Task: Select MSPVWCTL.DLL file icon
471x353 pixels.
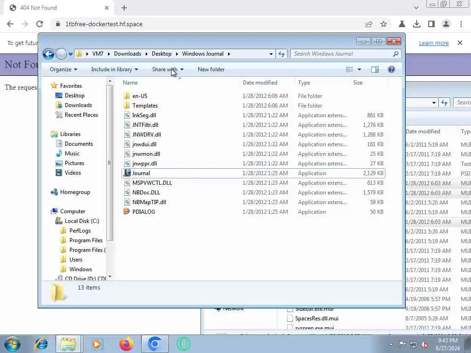Action: (x=127, y=183)
